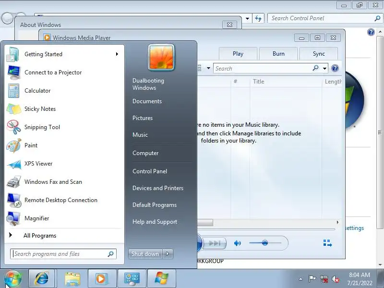Click the network status tray icon

[x=324, y=279]
